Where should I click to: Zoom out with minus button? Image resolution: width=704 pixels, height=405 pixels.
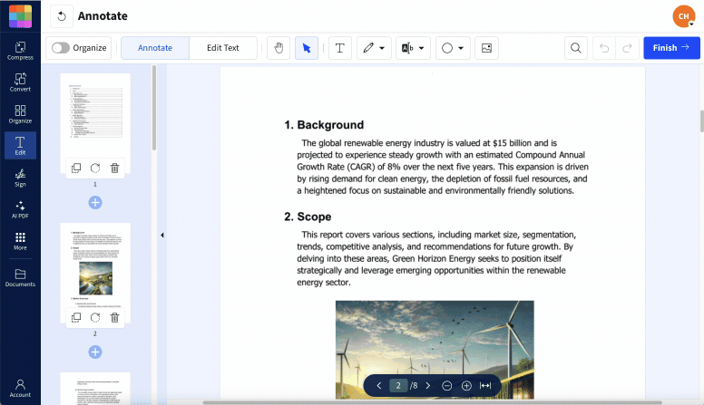(446, 386)
